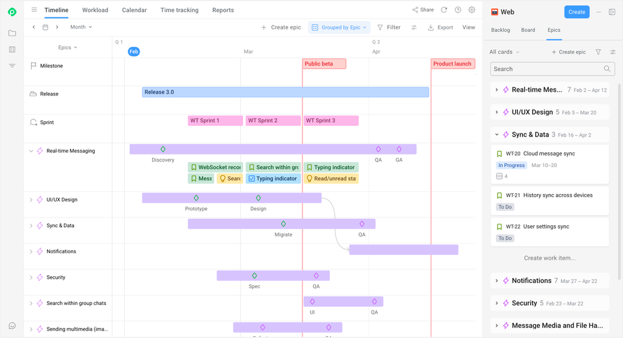Click the Spec diamond on Security bar
Image resolution: width=623 pixels, height=338 pixels.
point(254,275)
